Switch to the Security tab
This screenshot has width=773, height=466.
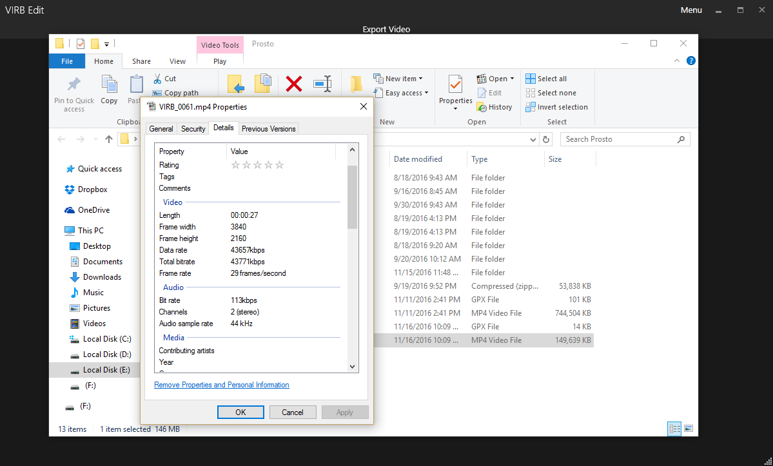coord(193,129)
